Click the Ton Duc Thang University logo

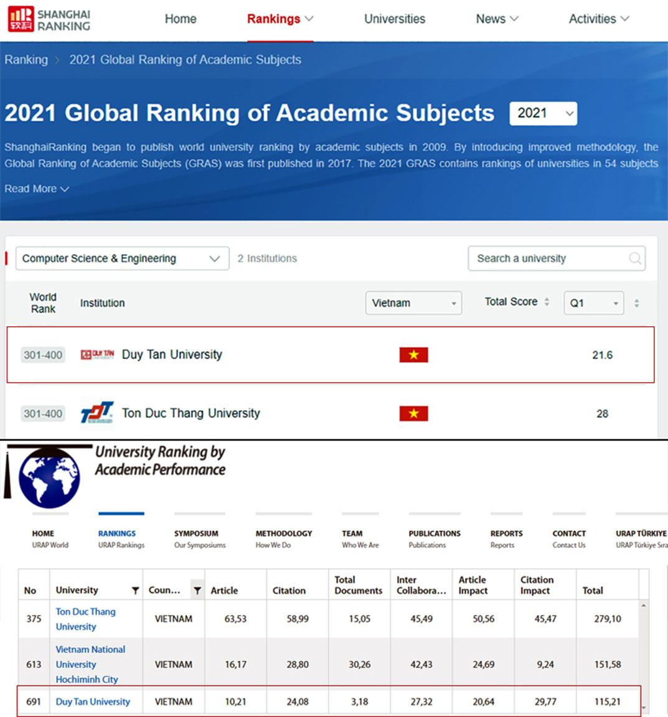click(97, 413)
